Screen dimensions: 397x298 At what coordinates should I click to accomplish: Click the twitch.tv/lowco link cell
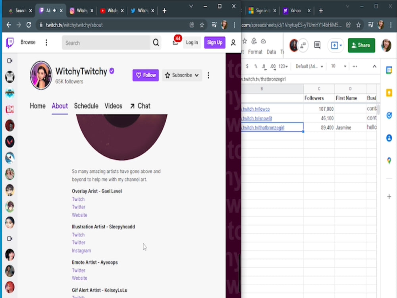[272, 109]
